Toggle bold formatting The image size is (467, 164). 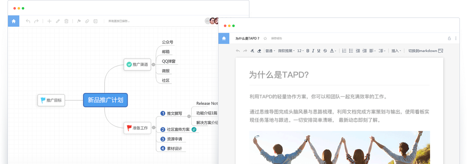coord(308,51)
